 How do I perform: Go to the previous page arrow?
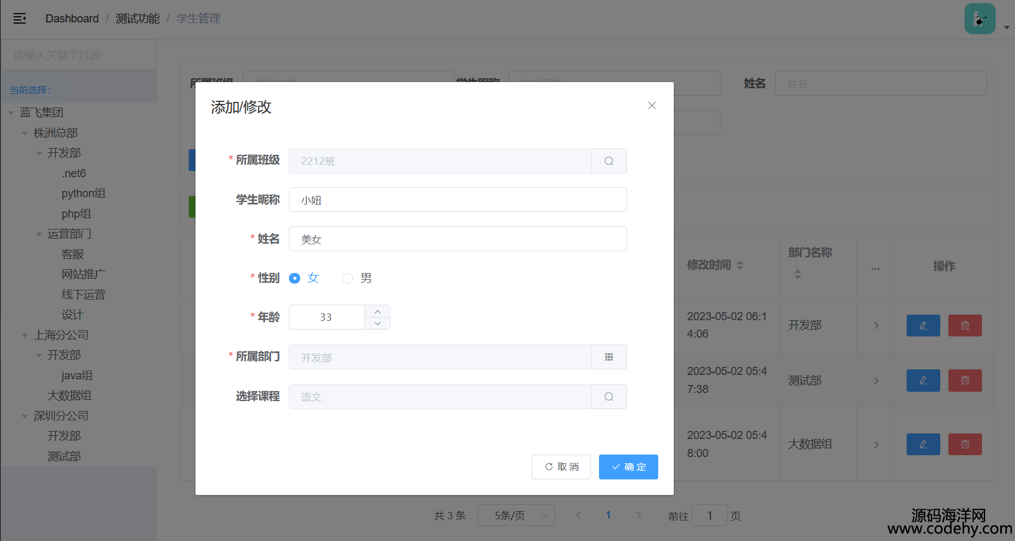pyautogui.click(x=578, y=515)
